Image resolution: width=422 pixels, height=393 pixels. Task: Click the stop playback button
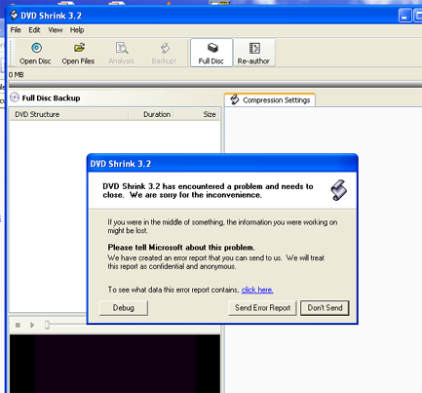[x=18, y=325]
